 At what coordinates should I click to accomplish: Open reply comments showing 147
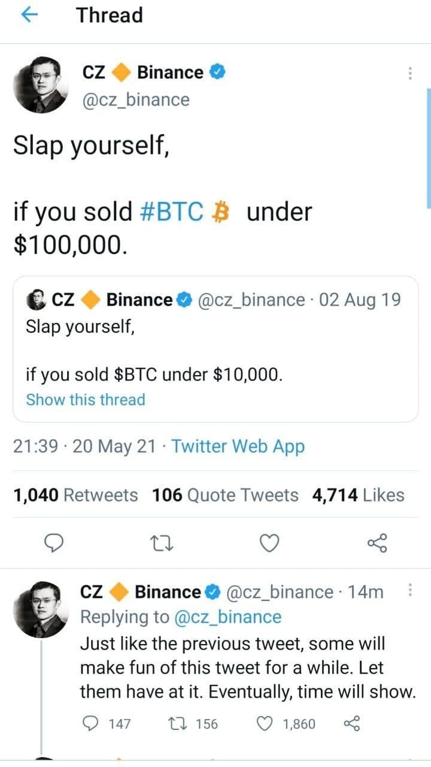(105, 724)
